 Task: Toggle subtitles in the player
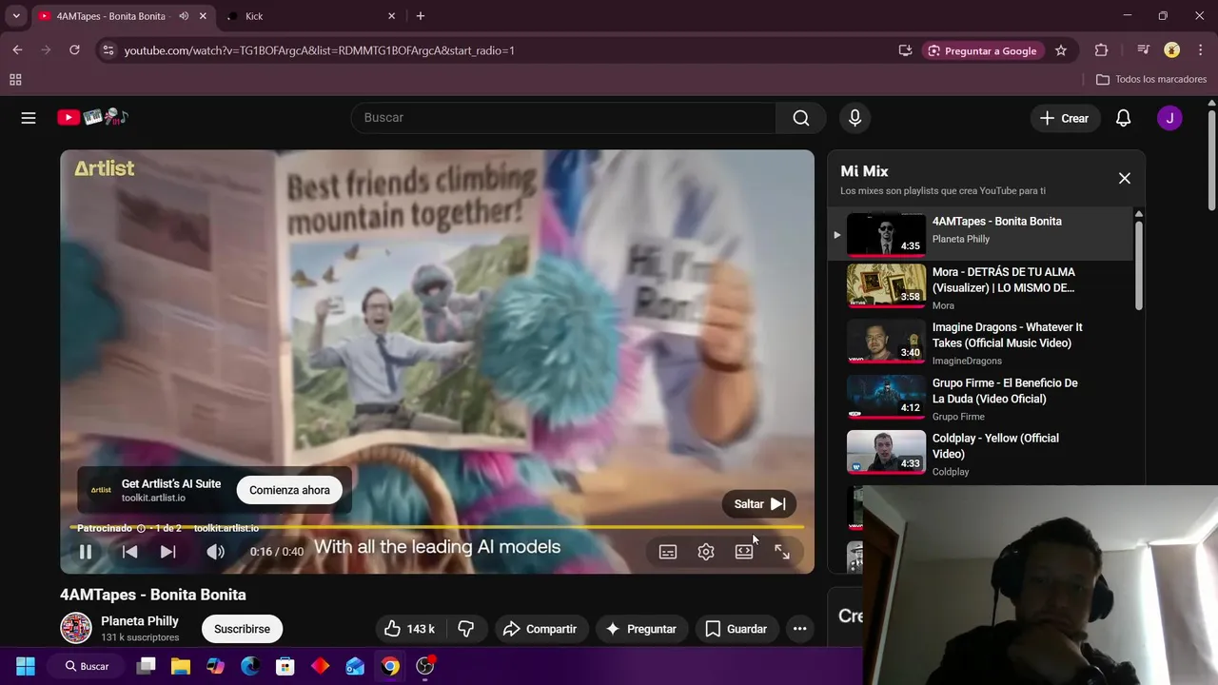[668, 552]
